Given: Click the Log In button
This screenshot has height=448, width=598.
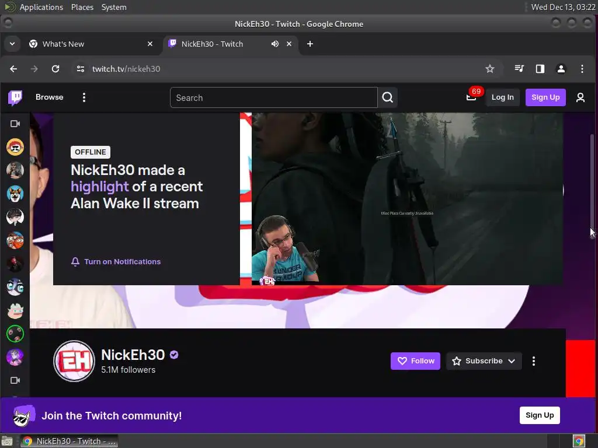Looking at the screenshot, I should 502,97.
